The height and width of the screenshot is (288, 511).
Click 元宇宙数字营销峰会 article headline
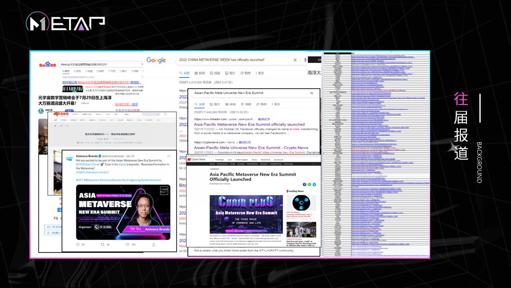[x=75, y=100]
